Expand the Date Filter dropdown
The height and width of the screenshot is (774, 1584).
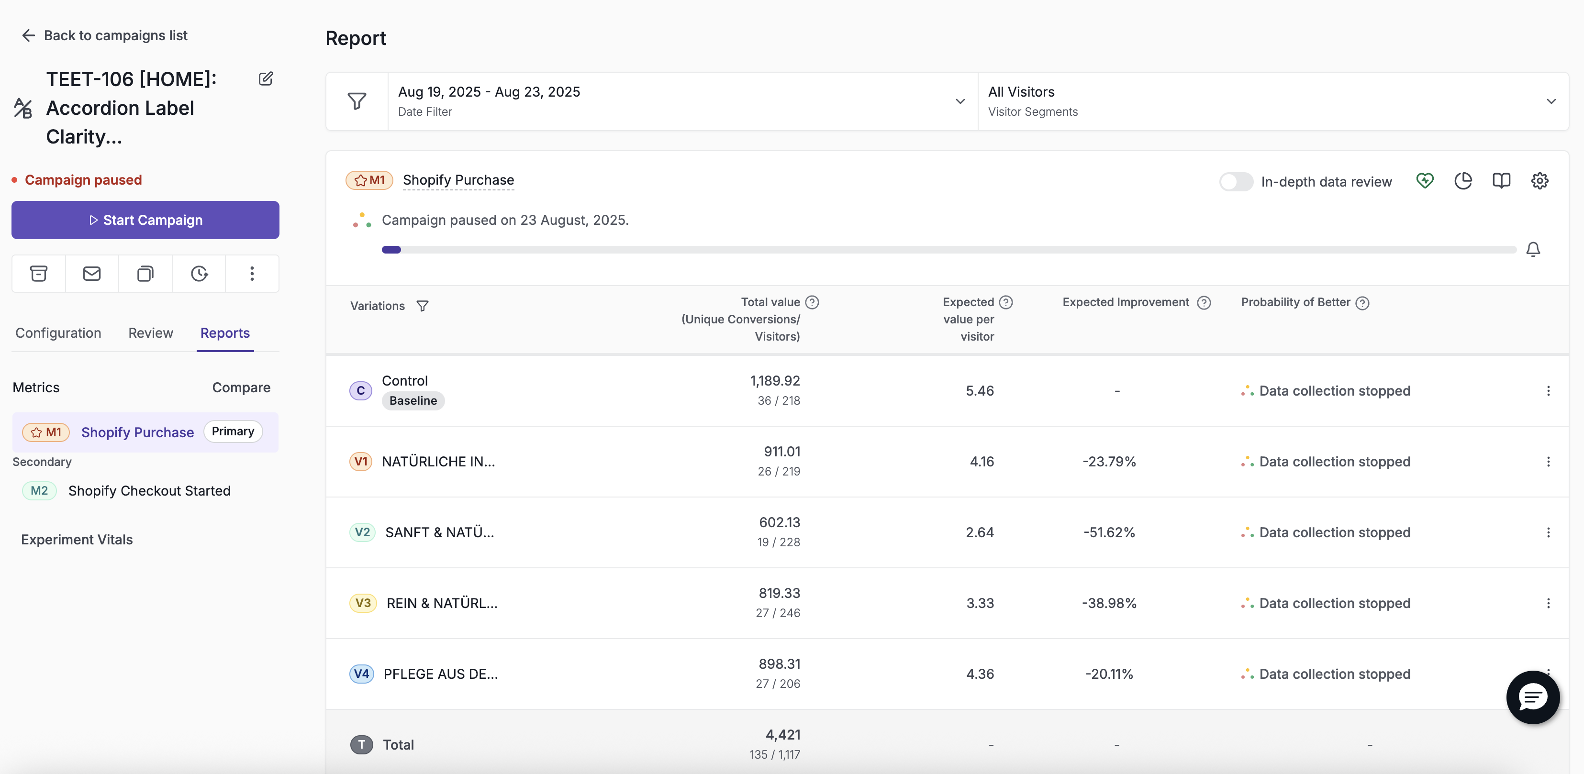(x=682, y=101)
